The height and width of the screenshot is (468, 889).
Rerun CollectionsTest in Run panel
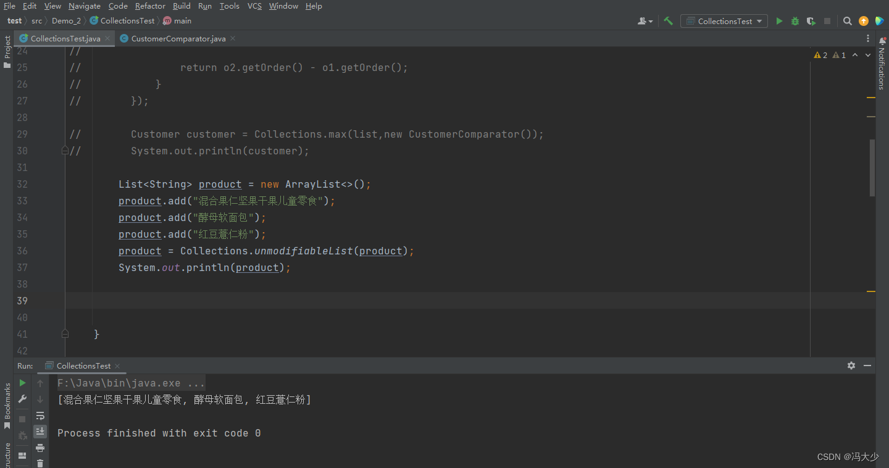[22, 383]
